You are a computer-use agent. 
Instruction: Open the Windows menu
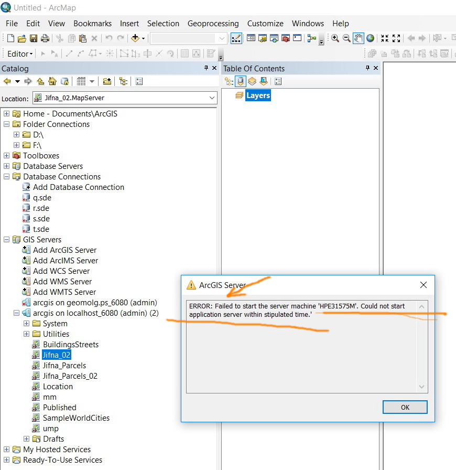[308, 24]
